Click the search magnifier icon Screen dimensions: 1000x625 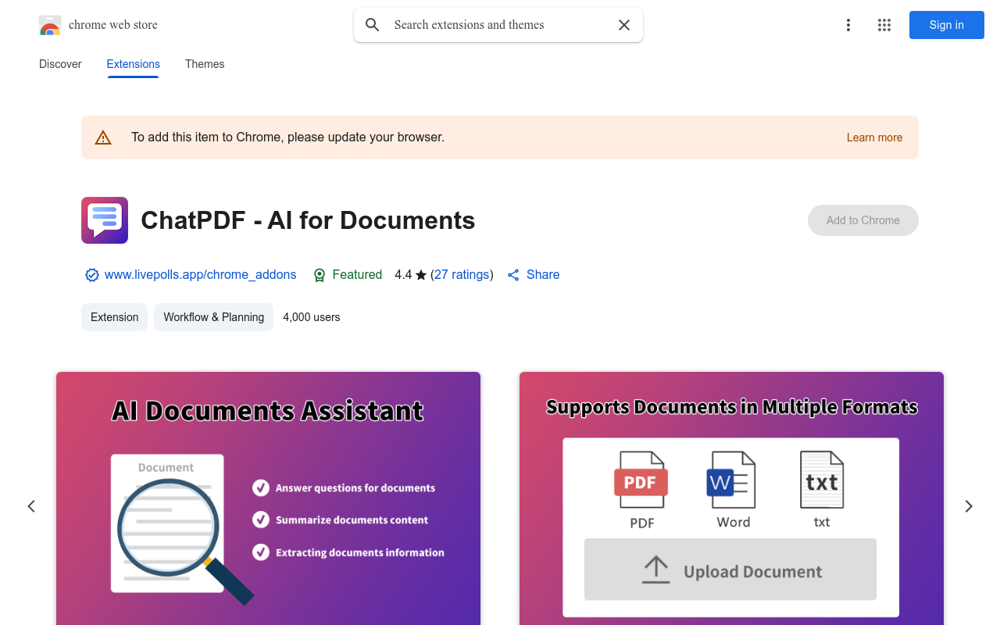pyautogui.click(x=373, y=25)
